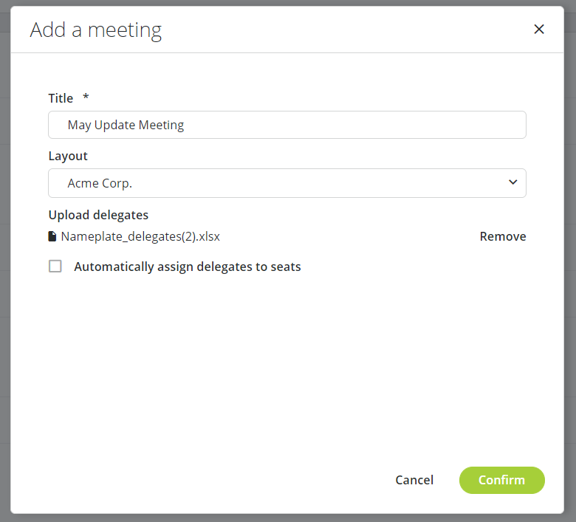576x522 pixels.
Task: Tick the automatically assign delegates checkbox
Action: click(x=55, y=267)
